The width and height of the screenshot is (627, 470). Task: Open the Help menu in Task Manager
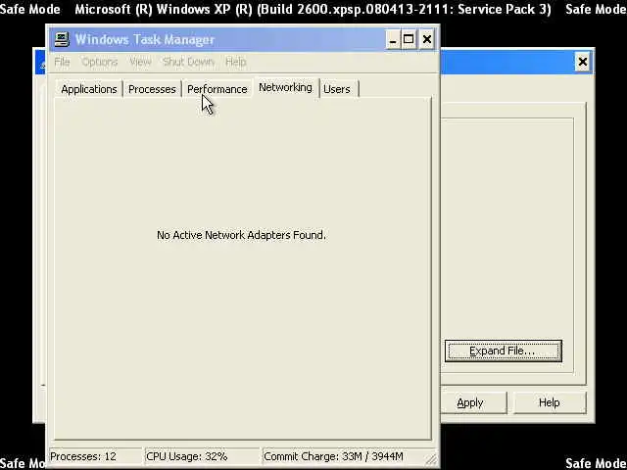pos(235,62)
